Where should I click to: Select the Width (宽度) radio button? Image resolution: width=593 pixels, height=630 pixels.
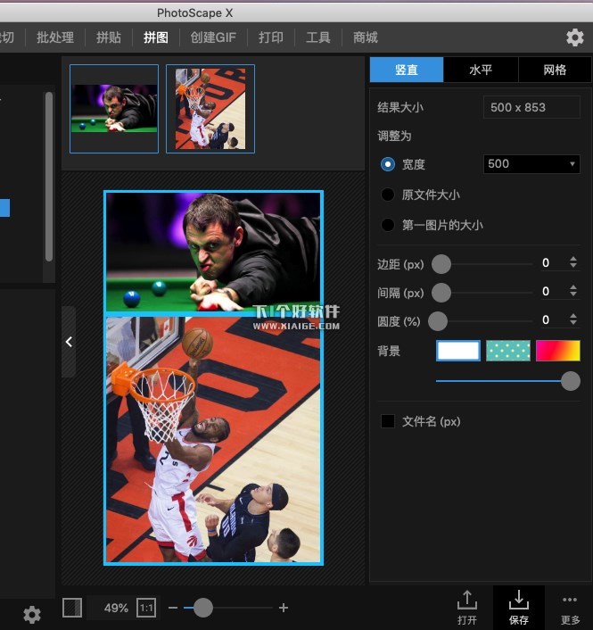pos(388,164)
